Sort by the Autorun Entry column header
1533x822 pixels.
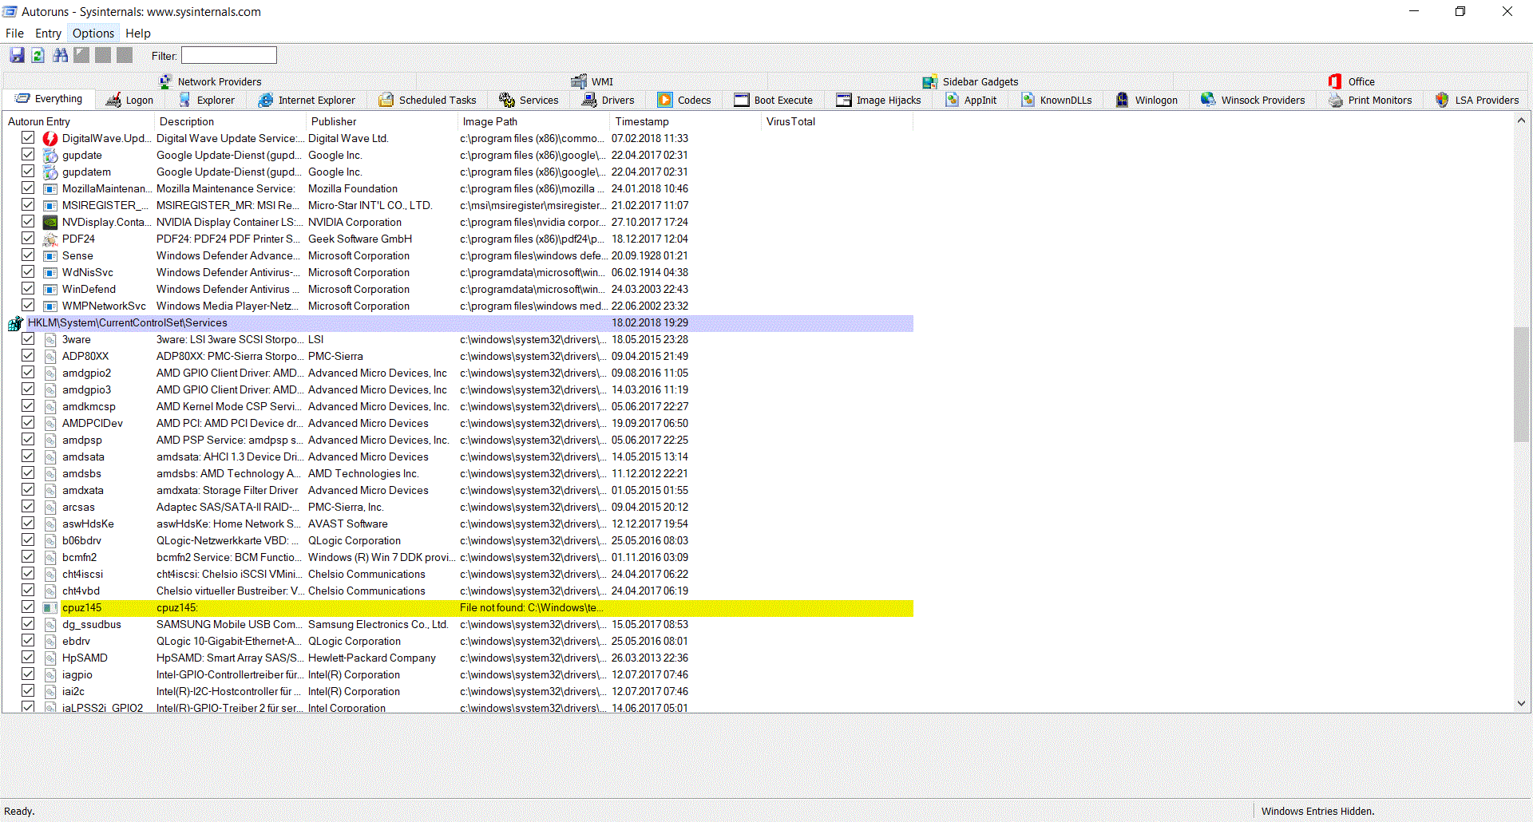(x=78, y=121)
